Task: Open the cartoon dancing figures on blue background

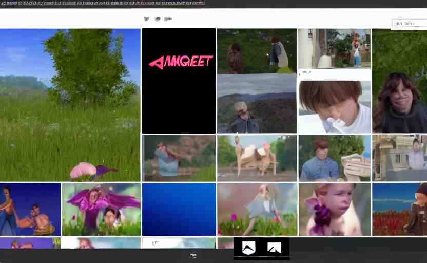Action: pyautogui.click(x=30, y=210)
